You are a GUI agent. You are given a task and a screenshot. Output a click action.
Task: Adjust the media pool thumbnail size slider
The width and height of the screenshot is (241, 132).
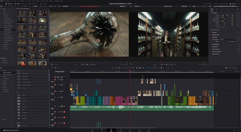[x=25, y=6]
